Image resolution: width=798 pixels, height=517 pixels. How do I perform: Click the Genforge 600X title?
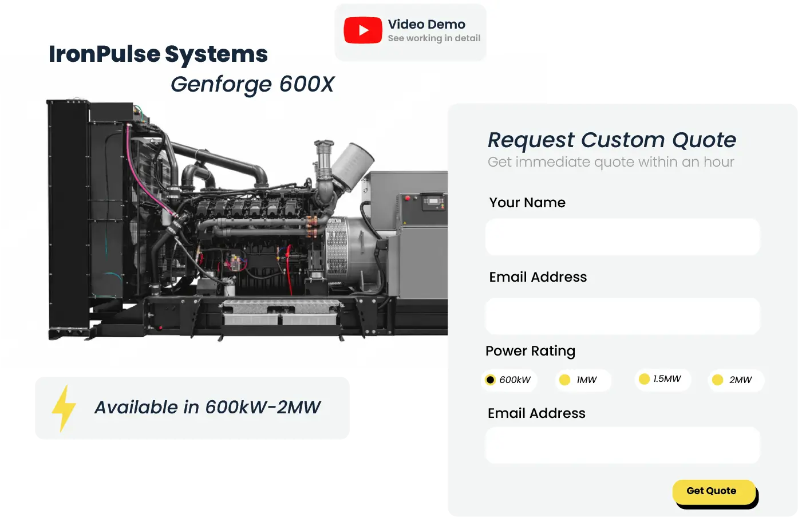coord(252,84)
